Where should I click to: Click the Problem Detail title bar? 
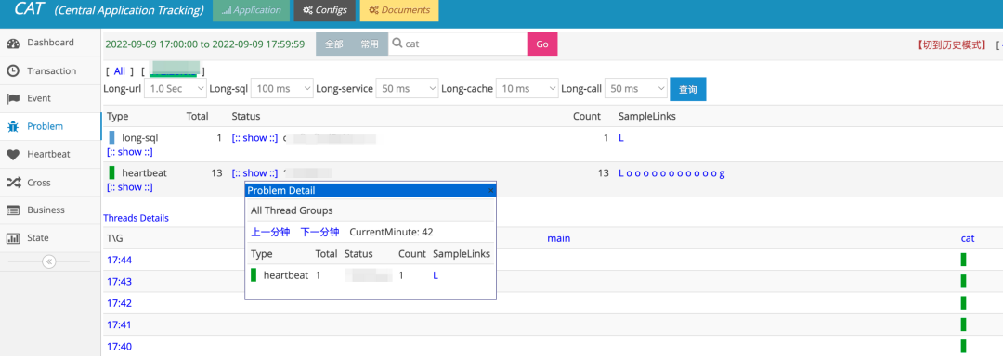pos(371,190)
